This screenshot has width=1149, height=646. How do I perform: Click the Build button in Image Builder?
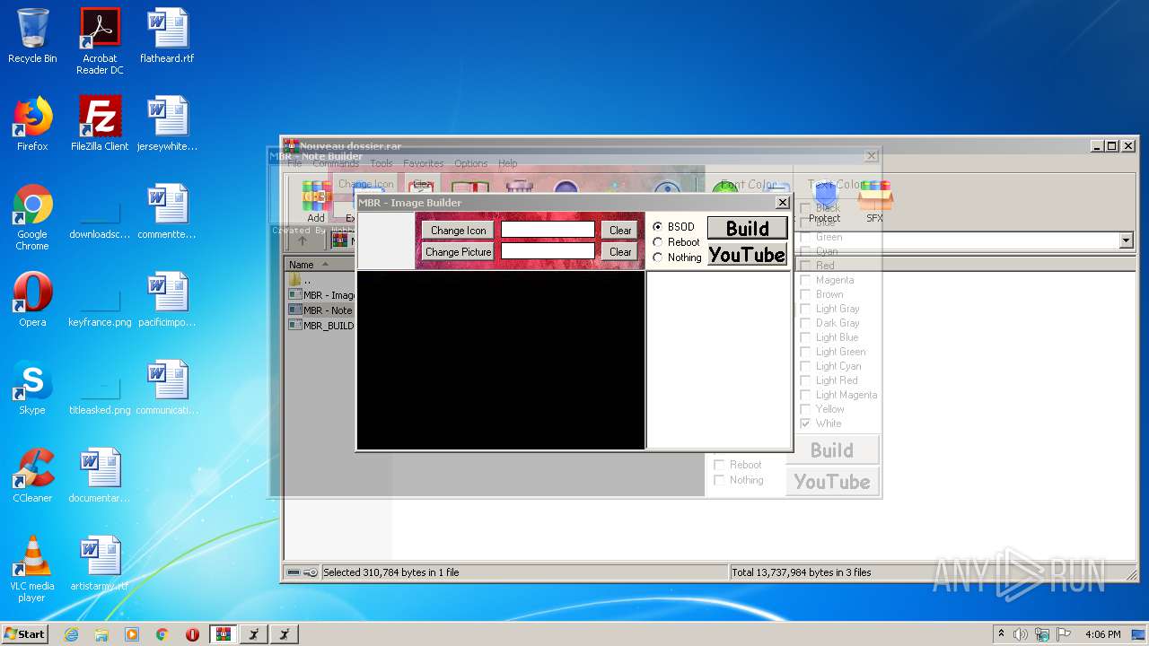coord(747,228)
